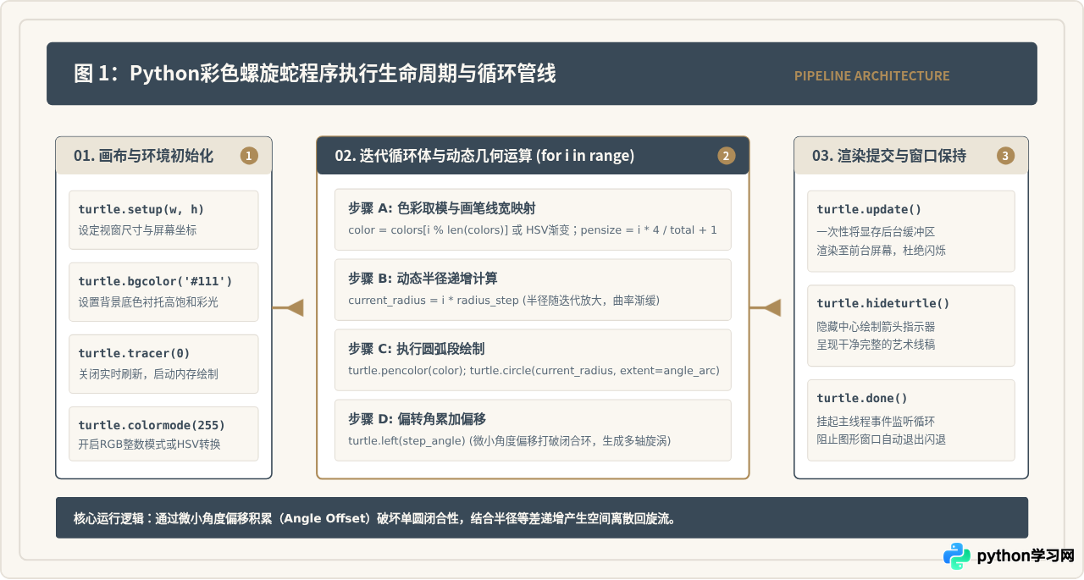Click the 步骤 C: 执行圆弧段绘制 title
The width and height of the screenshot is (1084, 580).
point(416,349)
